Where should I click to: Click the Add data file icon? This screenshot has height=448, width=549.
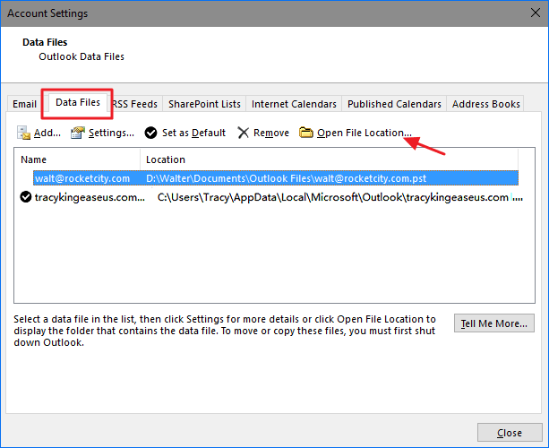[24, 133]
